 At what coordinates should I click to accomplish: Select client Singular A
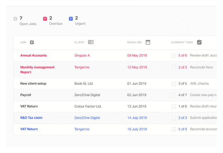point(82,56)
